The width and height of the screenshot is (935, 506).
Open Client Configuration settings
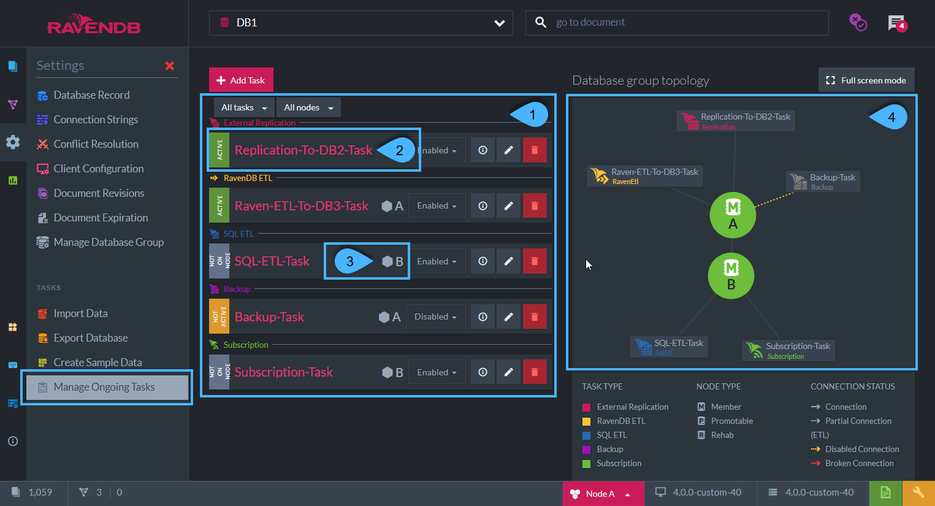(98, 169)
